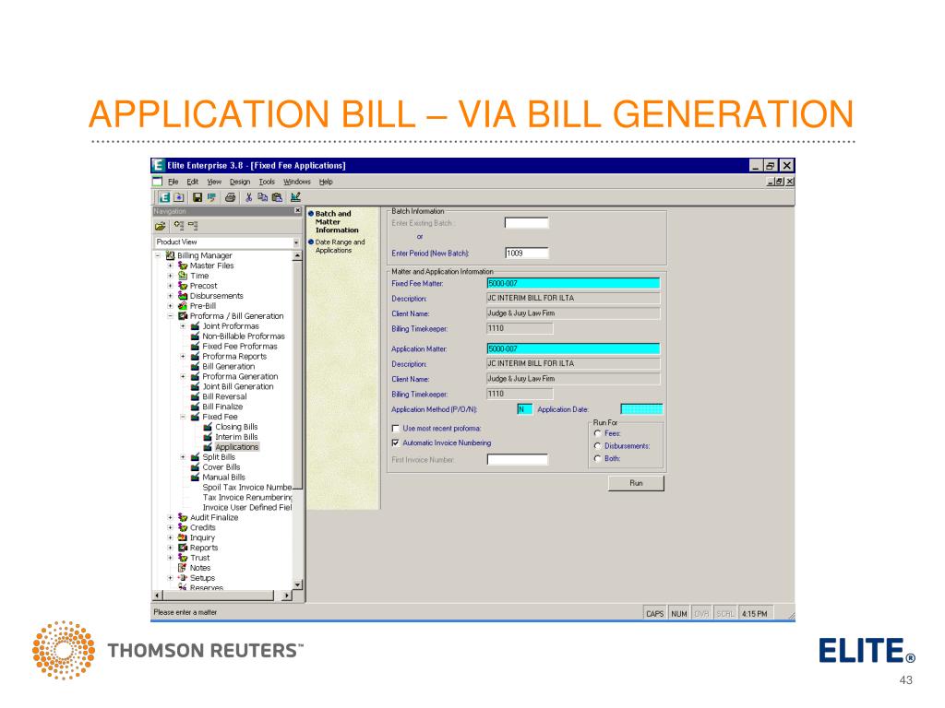
Task: Click the Closing Bills item icon
Action: [x=208, y=427]
